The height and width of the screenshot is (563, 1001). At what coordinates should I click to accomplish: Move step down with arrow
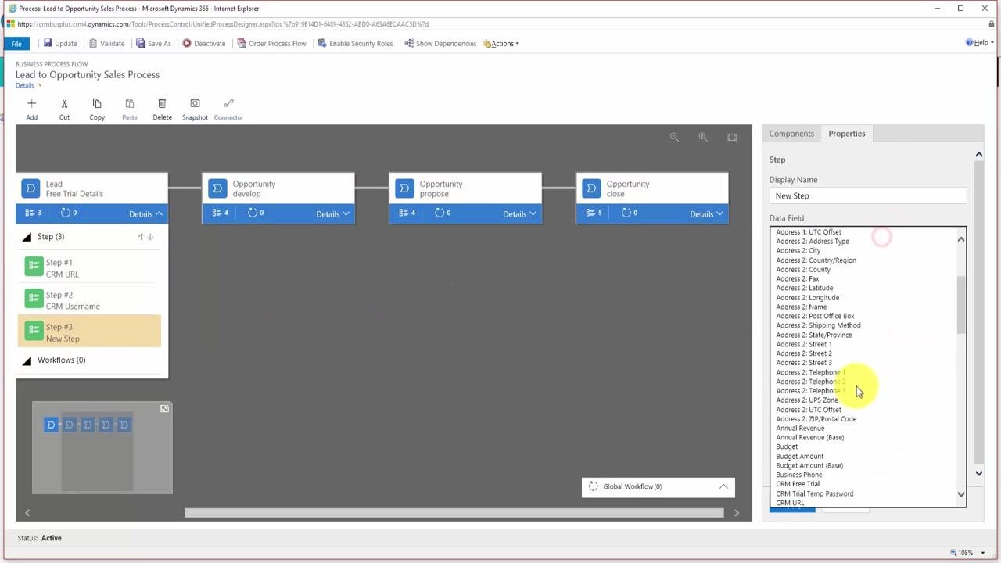click(150, 237)
